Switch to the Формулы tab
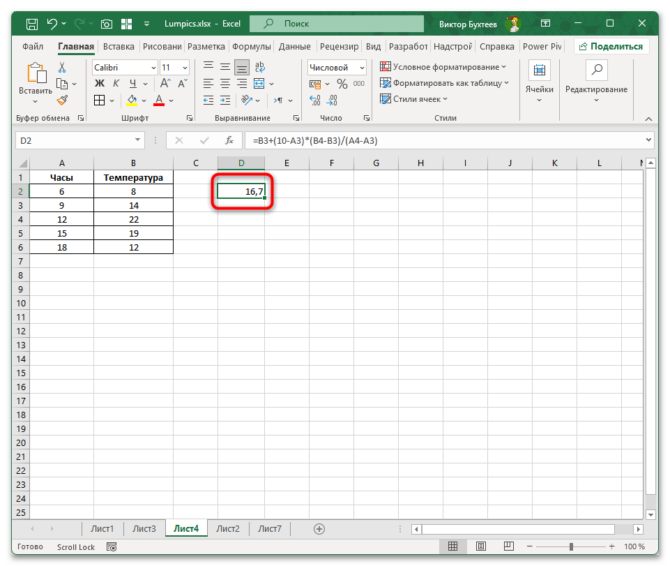Viewport: 670px width, 566px height. click(252, 47)
